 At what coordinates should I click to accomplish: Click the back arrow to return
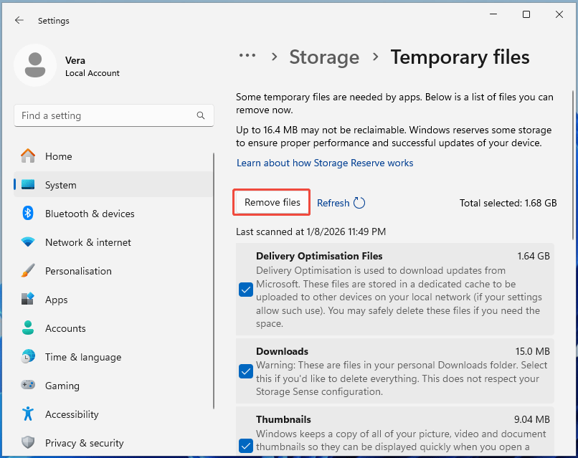[x=19, y=20]
